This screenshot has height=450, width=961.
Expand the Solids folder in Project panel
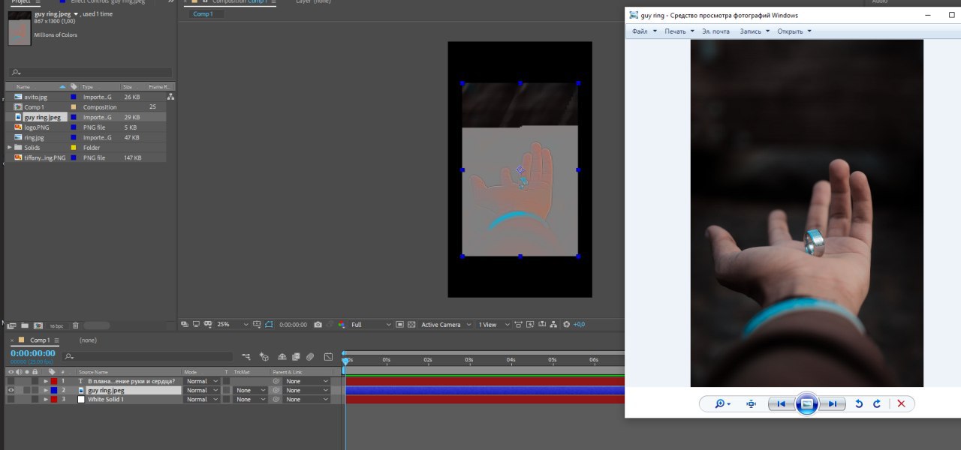(x=10, y=148)
